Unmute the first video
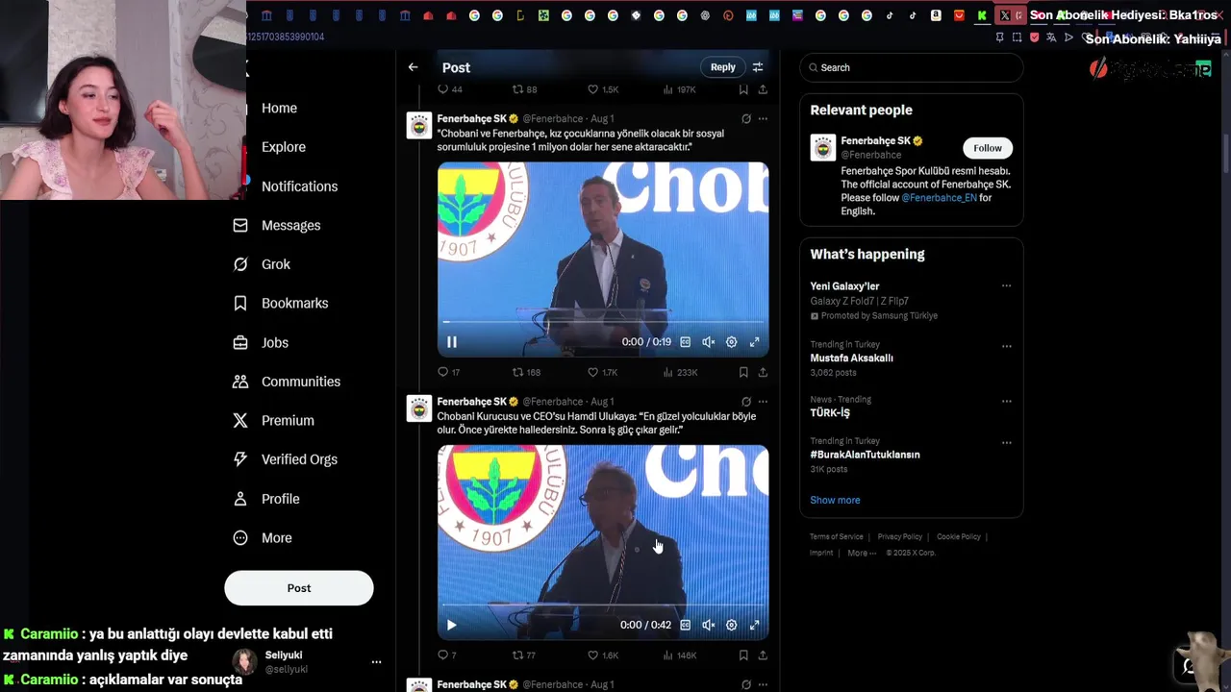The width and height of the screenshot is (1231, 692). (708, 341)
